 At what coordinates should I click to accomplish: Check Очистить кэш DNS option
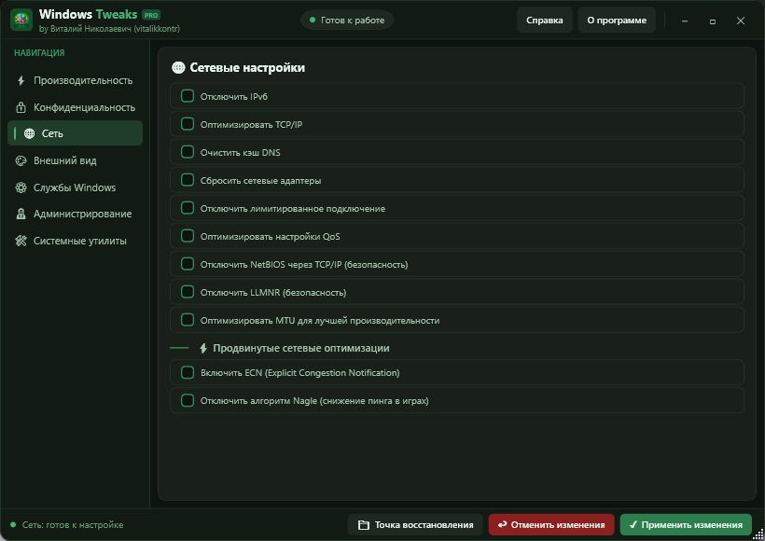pos(188,152)
